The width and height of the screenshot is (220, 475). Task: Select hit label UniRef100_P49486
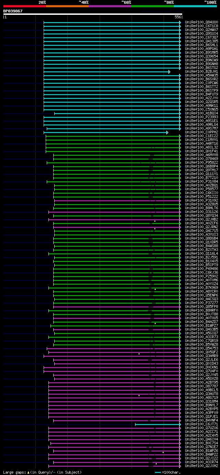[201, 269]
